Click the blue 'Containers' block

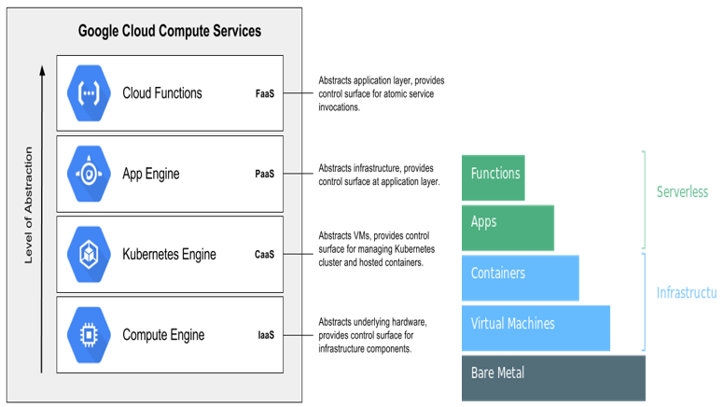pyautogui.click(x=521, y=278)
